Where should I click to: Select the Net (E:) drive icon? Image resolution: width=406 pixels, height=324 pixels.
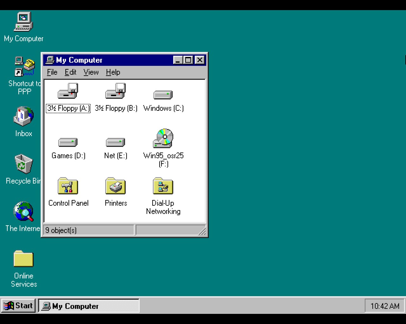(x=115, y=142)
